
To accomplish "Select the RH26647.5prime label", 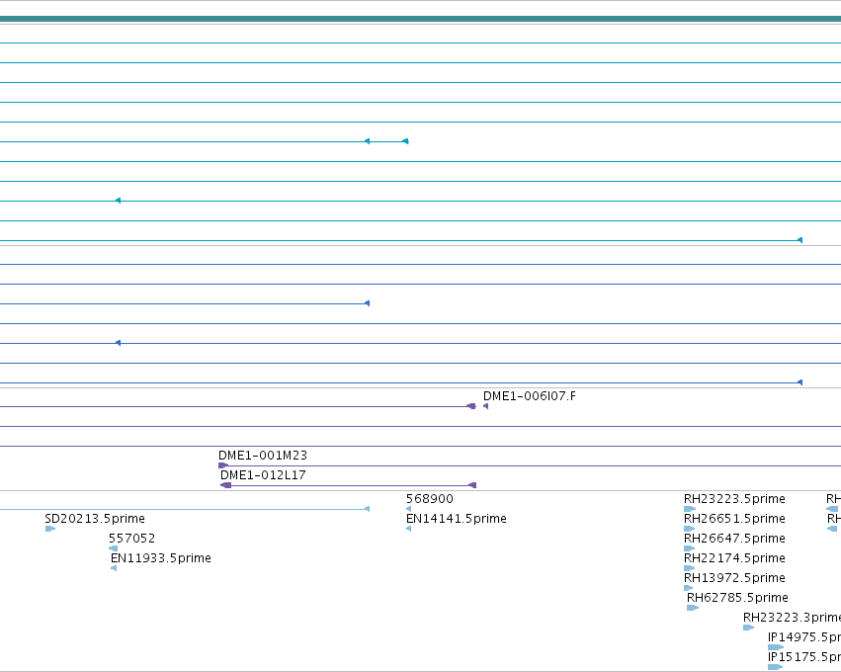I will 734,539.
